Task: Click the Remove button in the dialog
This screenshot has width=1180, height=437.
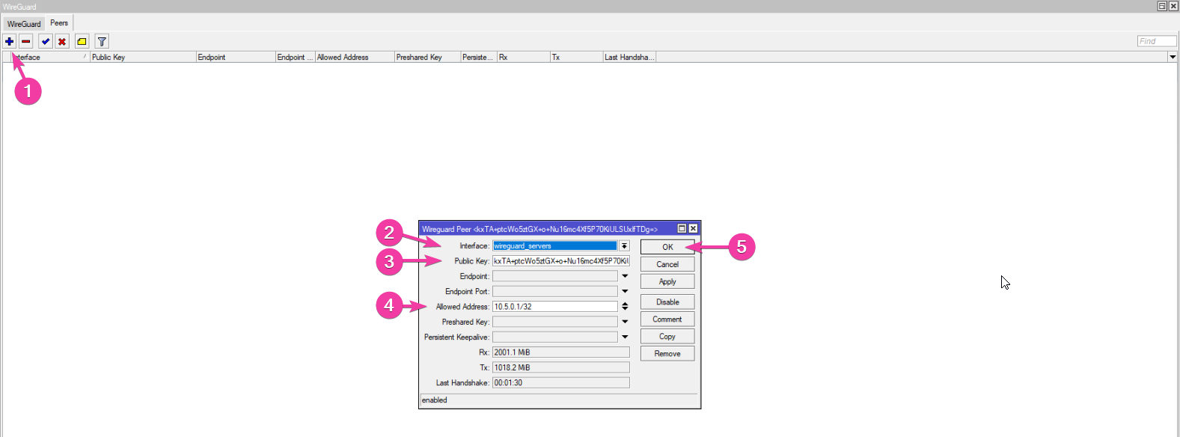Action: click(x=667, y=353)
